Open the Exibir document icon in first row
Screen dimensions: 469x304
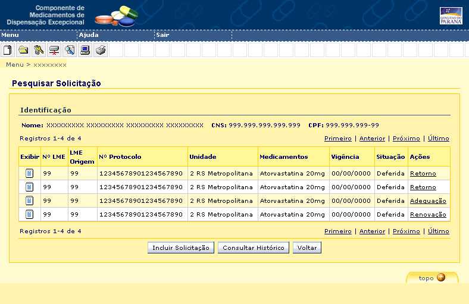pyautogui.click(x=29, y=173)
